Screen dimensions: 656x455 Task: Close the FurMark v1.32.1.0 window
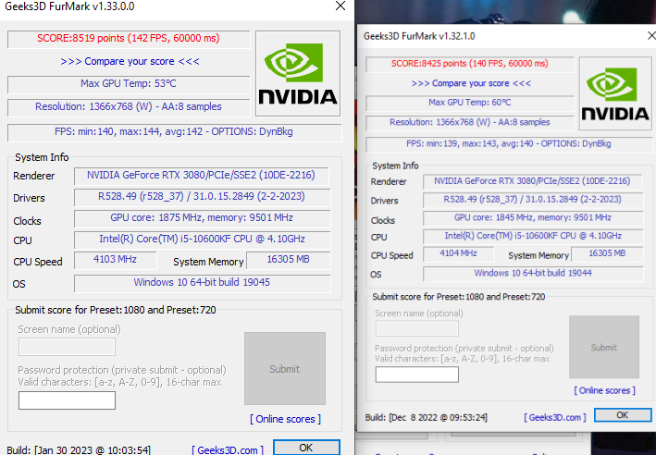click(x=651, y=36)
